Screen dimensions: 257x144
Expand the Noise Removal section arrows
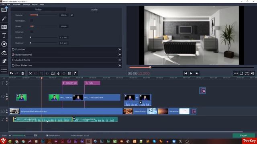(x=120, y=55)
